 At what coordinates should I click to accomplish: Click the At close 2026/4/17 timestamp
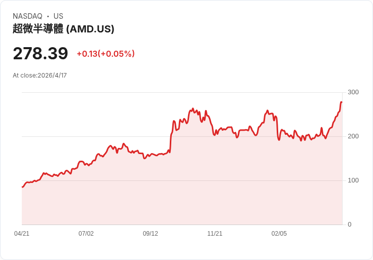(x=40, y=76)
